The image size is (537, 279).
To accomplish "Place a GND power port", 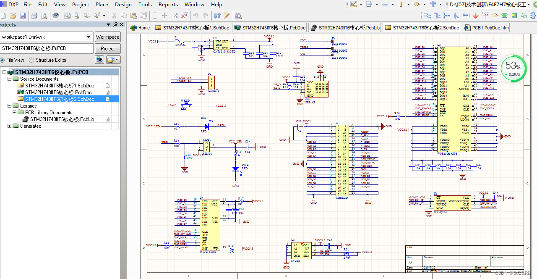I will 476,16.
